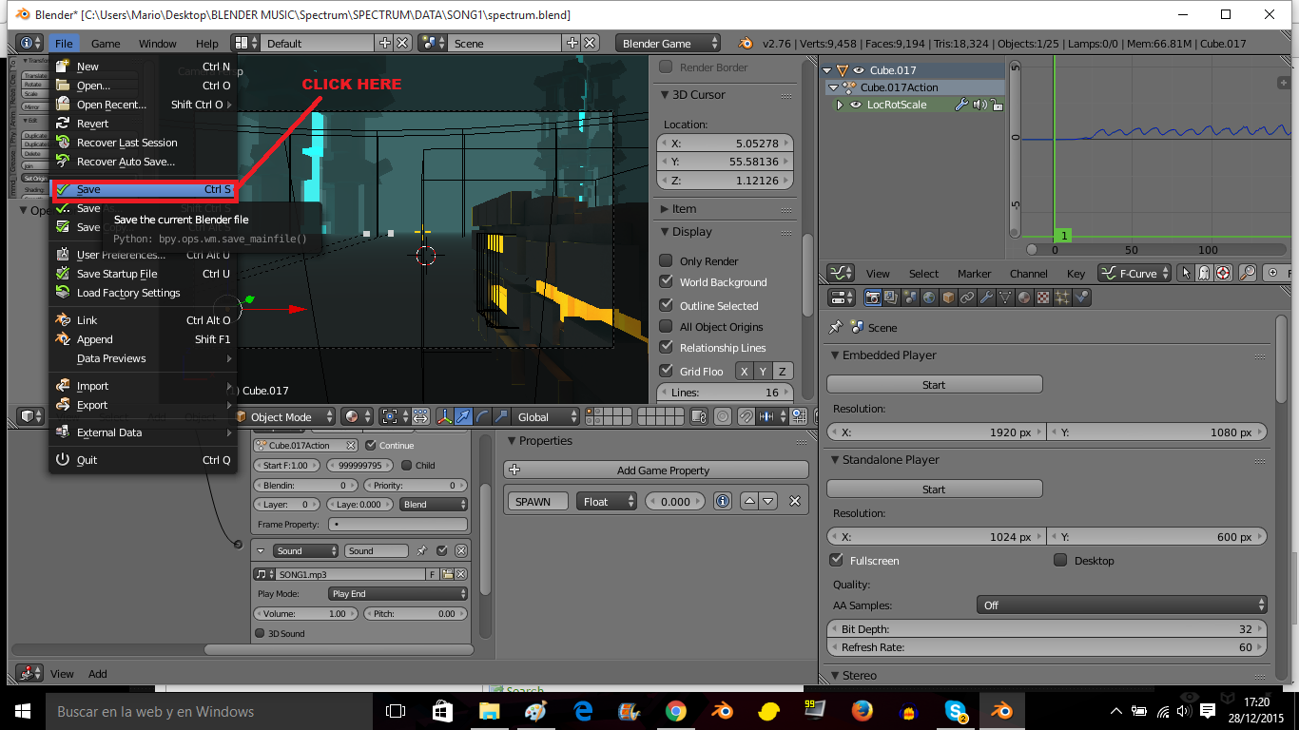This screenshot has width=1299, height=730.
Task: Open the Constraints properties tab (chain icon)
Action: click(x=968, y=298)
